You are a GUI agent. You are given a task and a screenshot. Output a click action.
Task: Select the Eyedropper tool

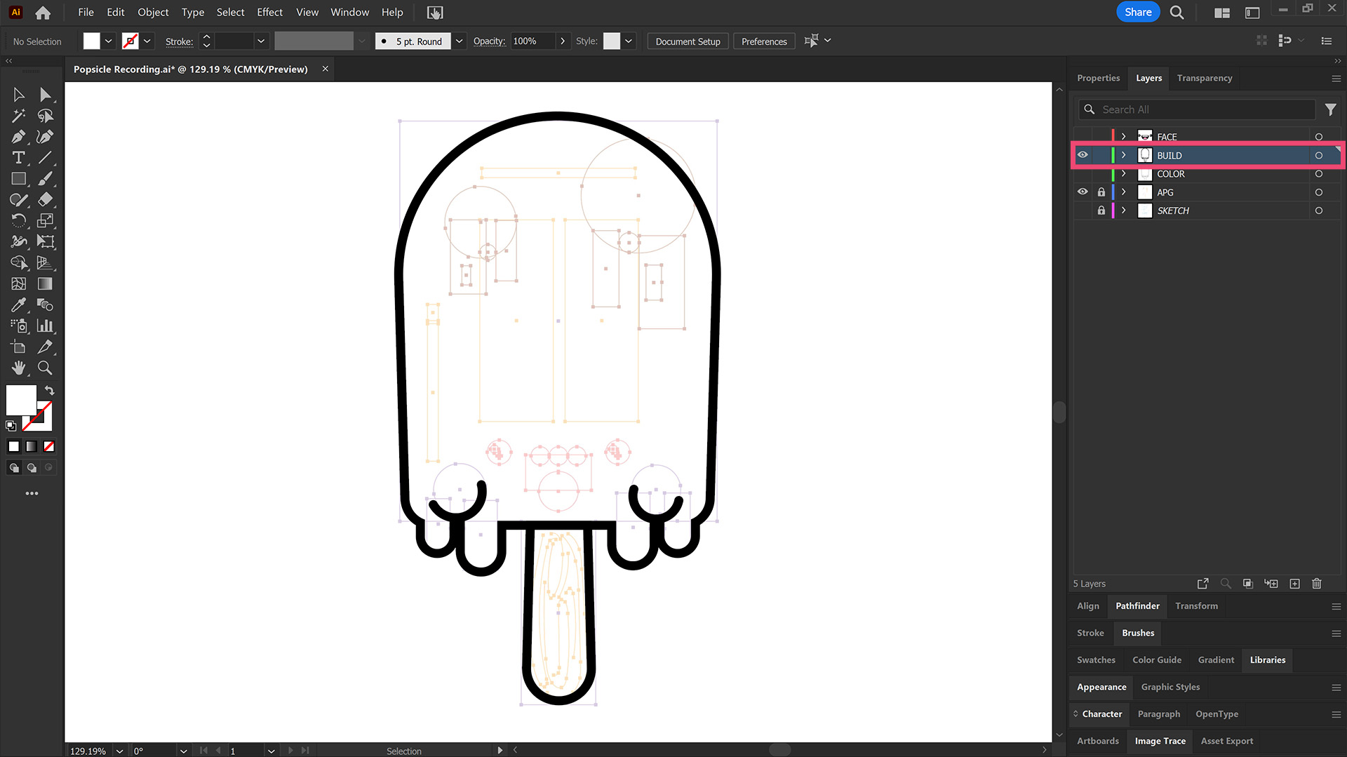click(x=19, y=305)
